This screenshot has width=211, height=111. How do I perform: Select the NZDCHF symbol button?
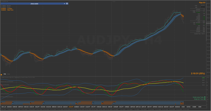pyautogui.click(x=166, y=107)
